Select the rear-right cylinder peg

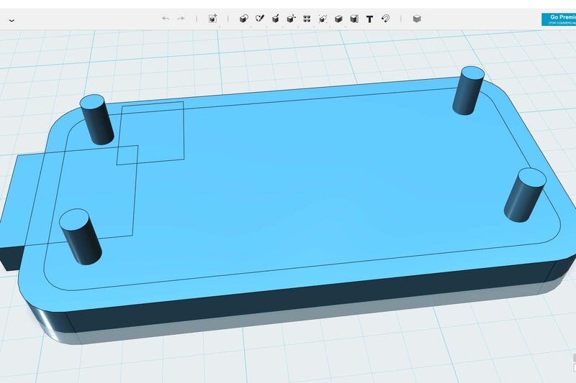pyautogui.click(x=469, y=91)
